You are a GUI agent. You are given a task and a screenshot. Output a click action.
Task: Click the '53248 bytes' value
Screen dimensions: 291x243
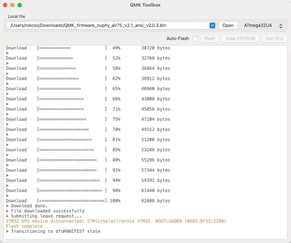(x=156, y=150)
